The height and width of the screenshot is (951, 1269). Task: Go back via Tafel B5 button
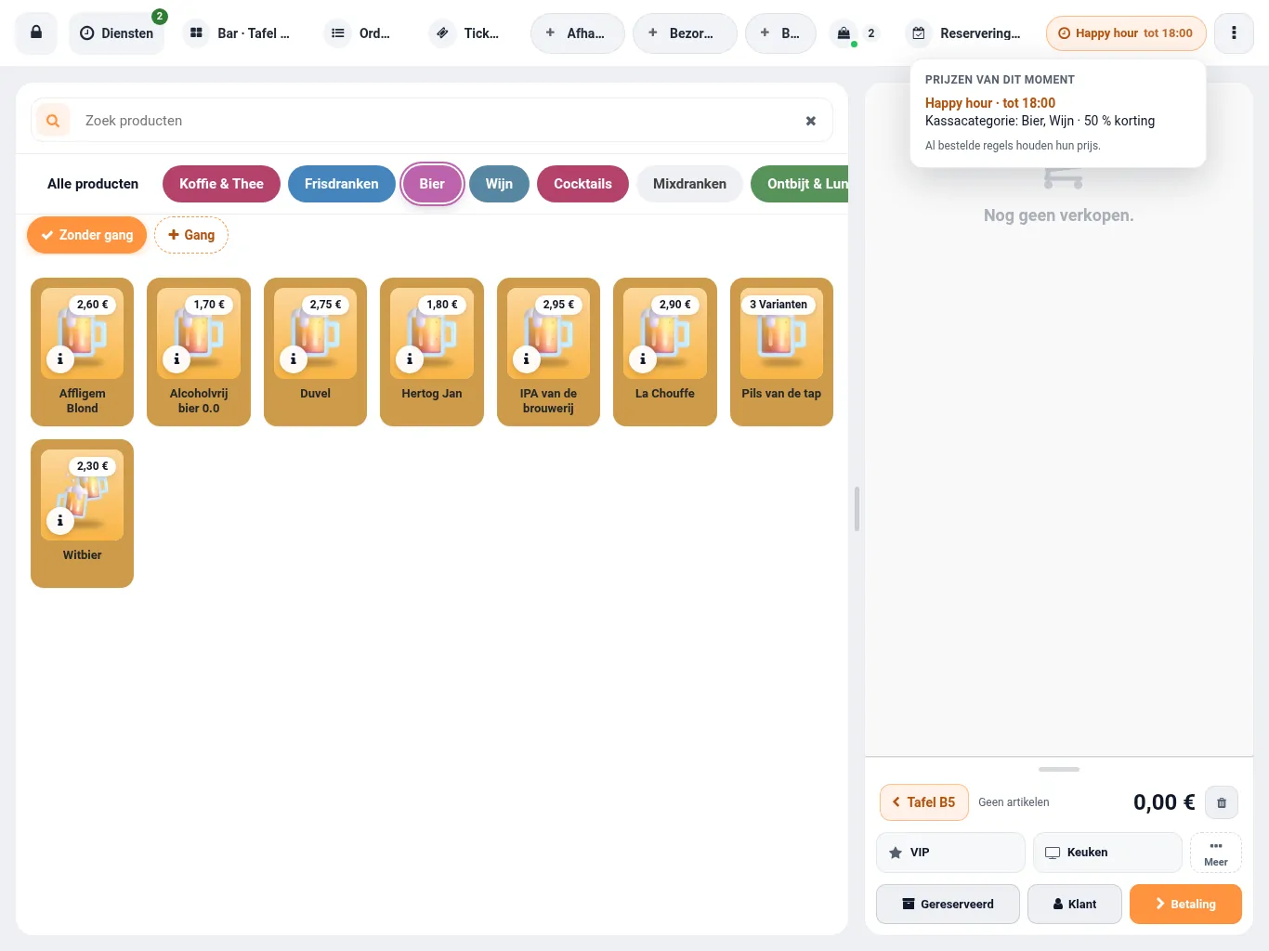pyautogui.click(x=924, y=802)
